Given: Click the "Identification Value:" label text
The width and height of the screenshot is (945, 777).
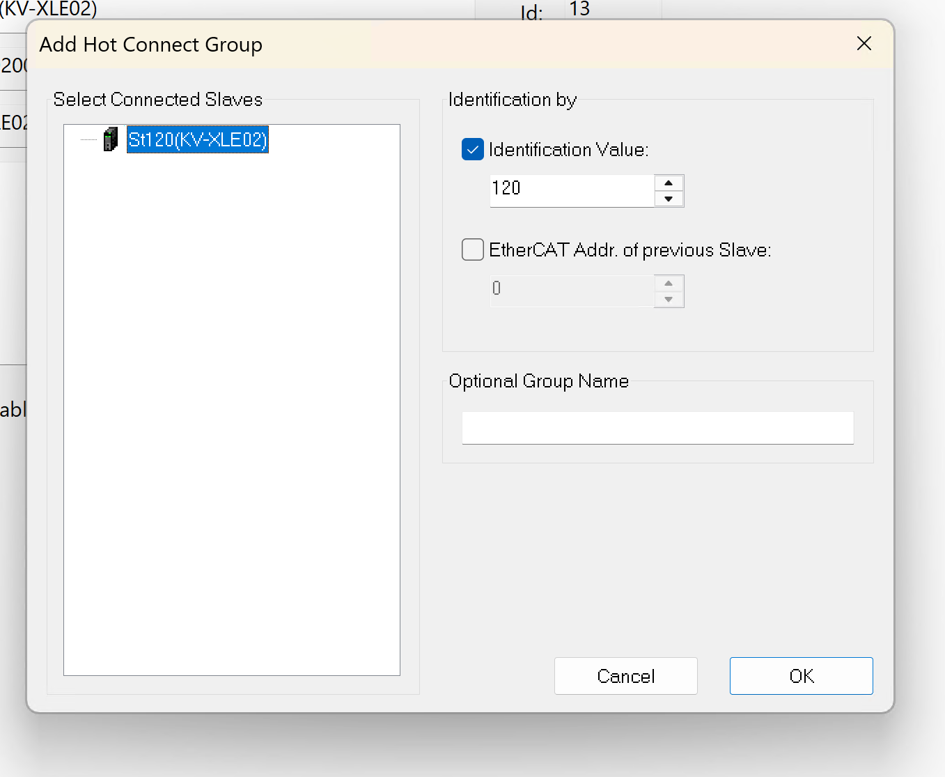Looking at the screenshot, I should [568, 150].
